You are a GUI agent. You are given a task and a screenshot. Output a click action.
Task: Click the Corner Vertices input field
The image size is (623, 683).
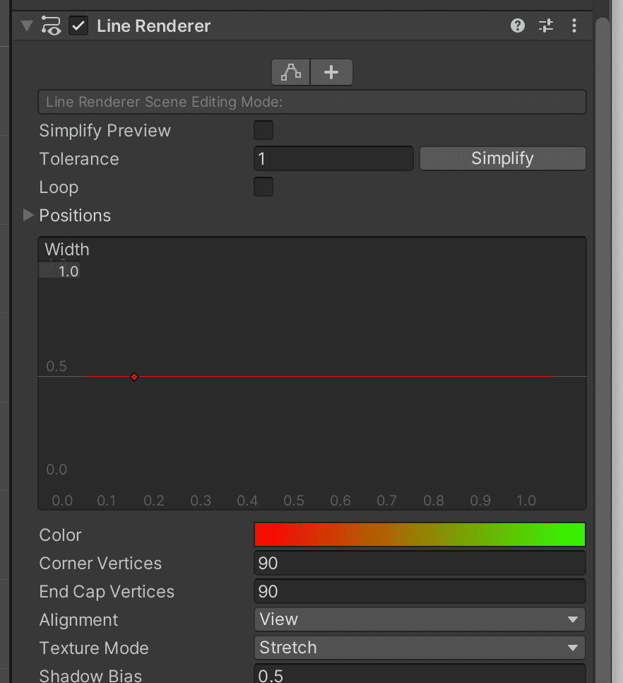click(419, 564)
